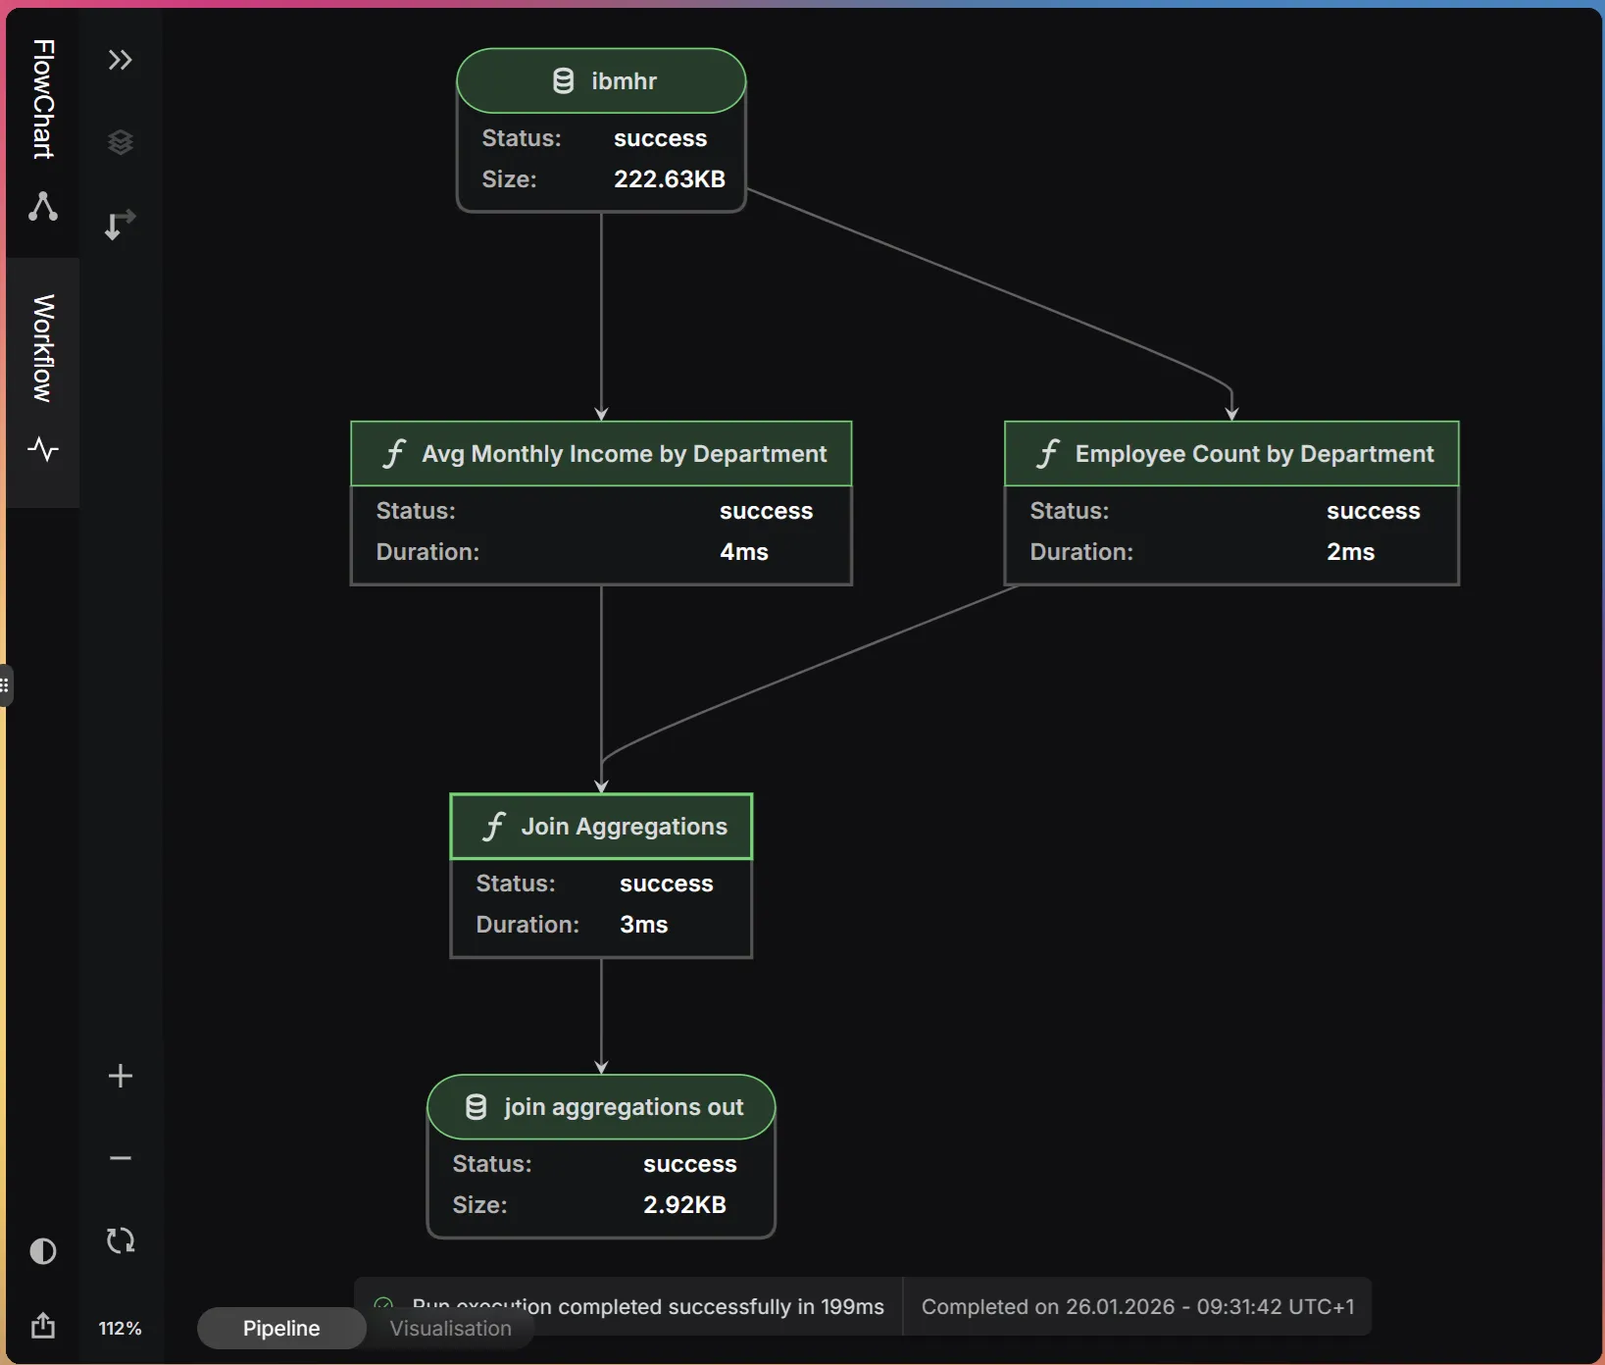This screenshot has width=1605, height=1365.
Task: Click the grip dots handle on the left edge
Action: pos(7,686)
